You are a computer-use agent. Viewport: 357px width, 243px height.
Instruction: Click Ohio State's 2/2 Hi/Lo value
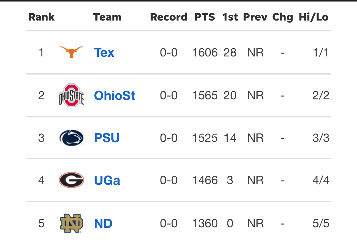tap(320, 96)
